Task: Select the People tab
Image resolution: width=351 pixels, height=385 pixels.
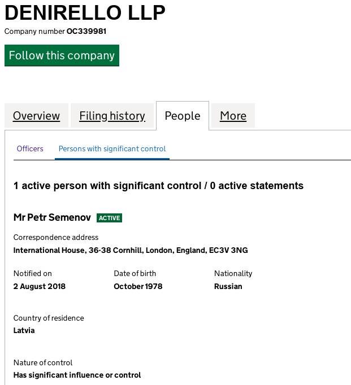Action: coord(182,116)
